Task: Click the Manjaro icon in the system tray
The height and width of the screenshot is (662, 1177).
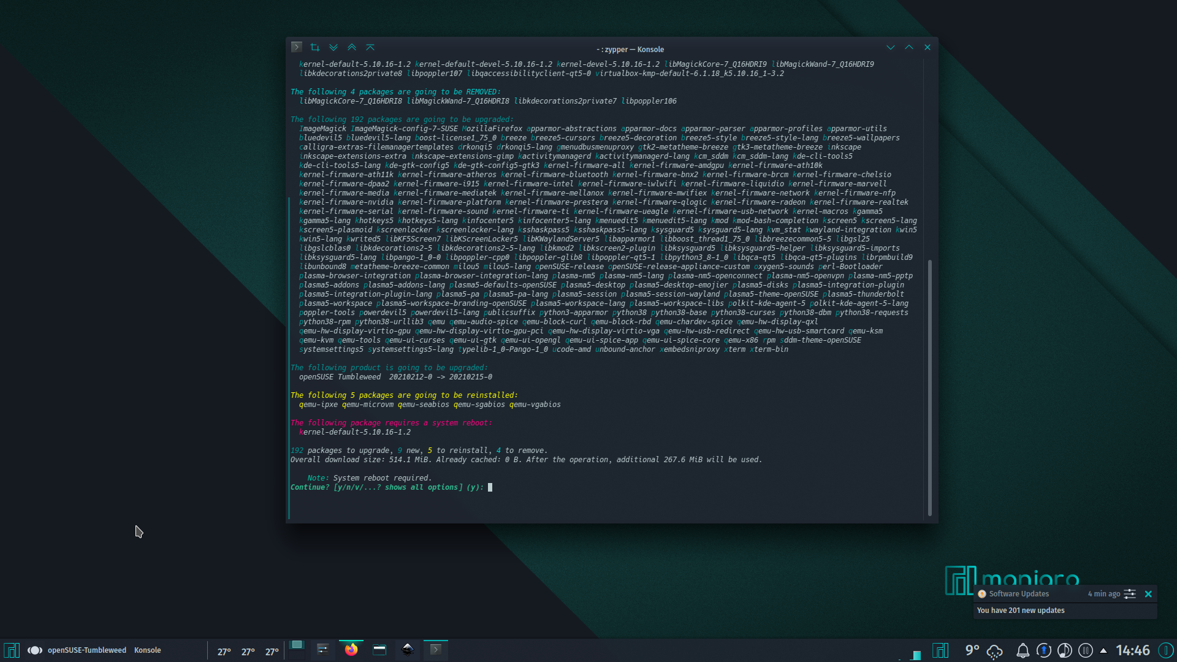Action: (x=940, y=650)
